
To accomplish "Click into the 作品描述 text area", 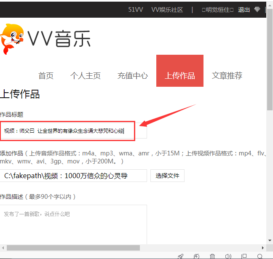I will 73,224.
